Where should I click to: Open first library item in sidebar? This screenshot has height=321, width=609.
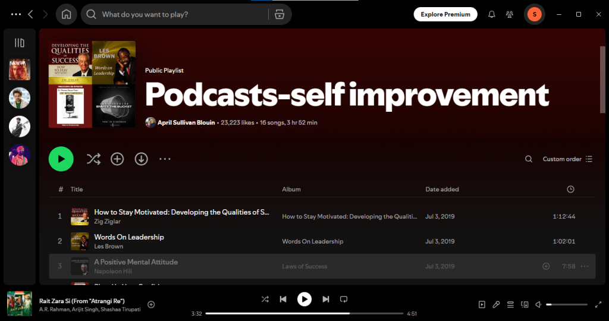coord(20,70)
